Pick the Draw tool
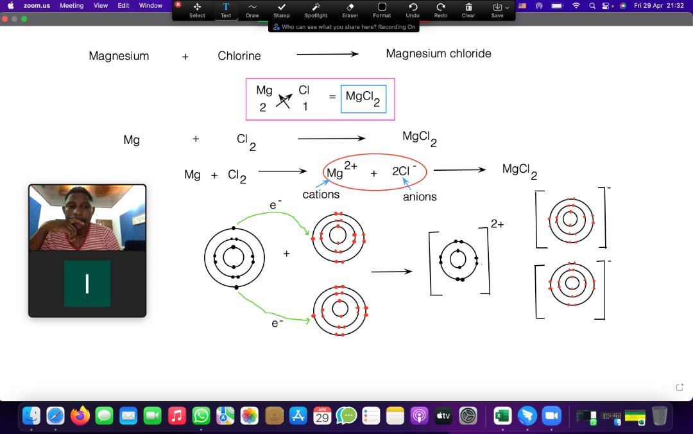 (x=252, y=10)
